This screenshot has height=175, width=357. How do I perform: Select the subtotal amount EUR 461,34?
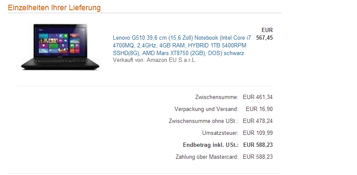(x=258, y=97)
